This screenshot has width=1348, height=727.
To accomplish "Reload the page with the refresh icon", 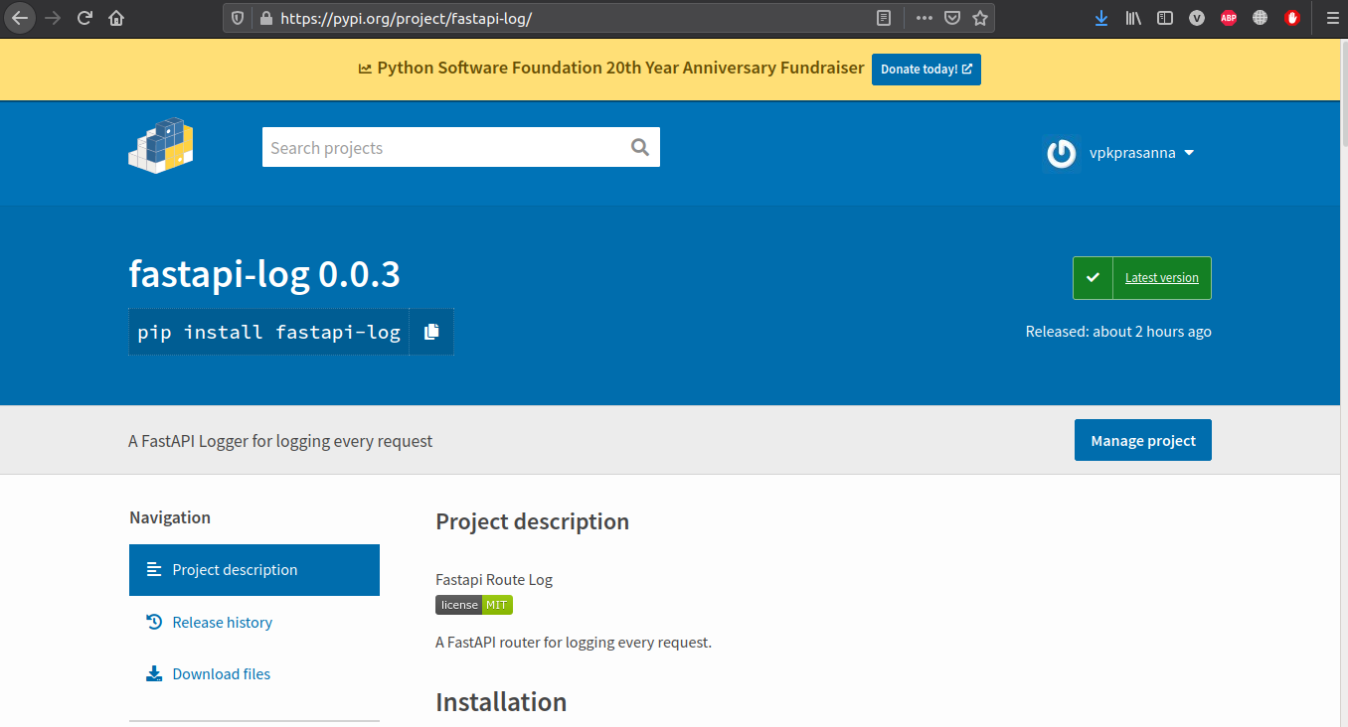I will (x=84, y=18).
